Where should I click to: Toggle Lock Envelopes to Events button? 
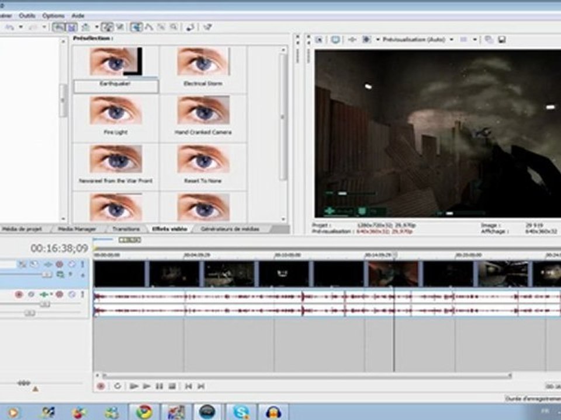[x=107, y=27]
